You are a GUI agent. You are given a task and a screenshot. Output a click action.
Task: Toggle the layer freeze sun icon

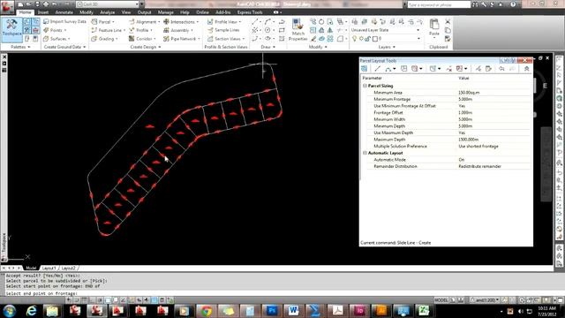coord(361,39)
